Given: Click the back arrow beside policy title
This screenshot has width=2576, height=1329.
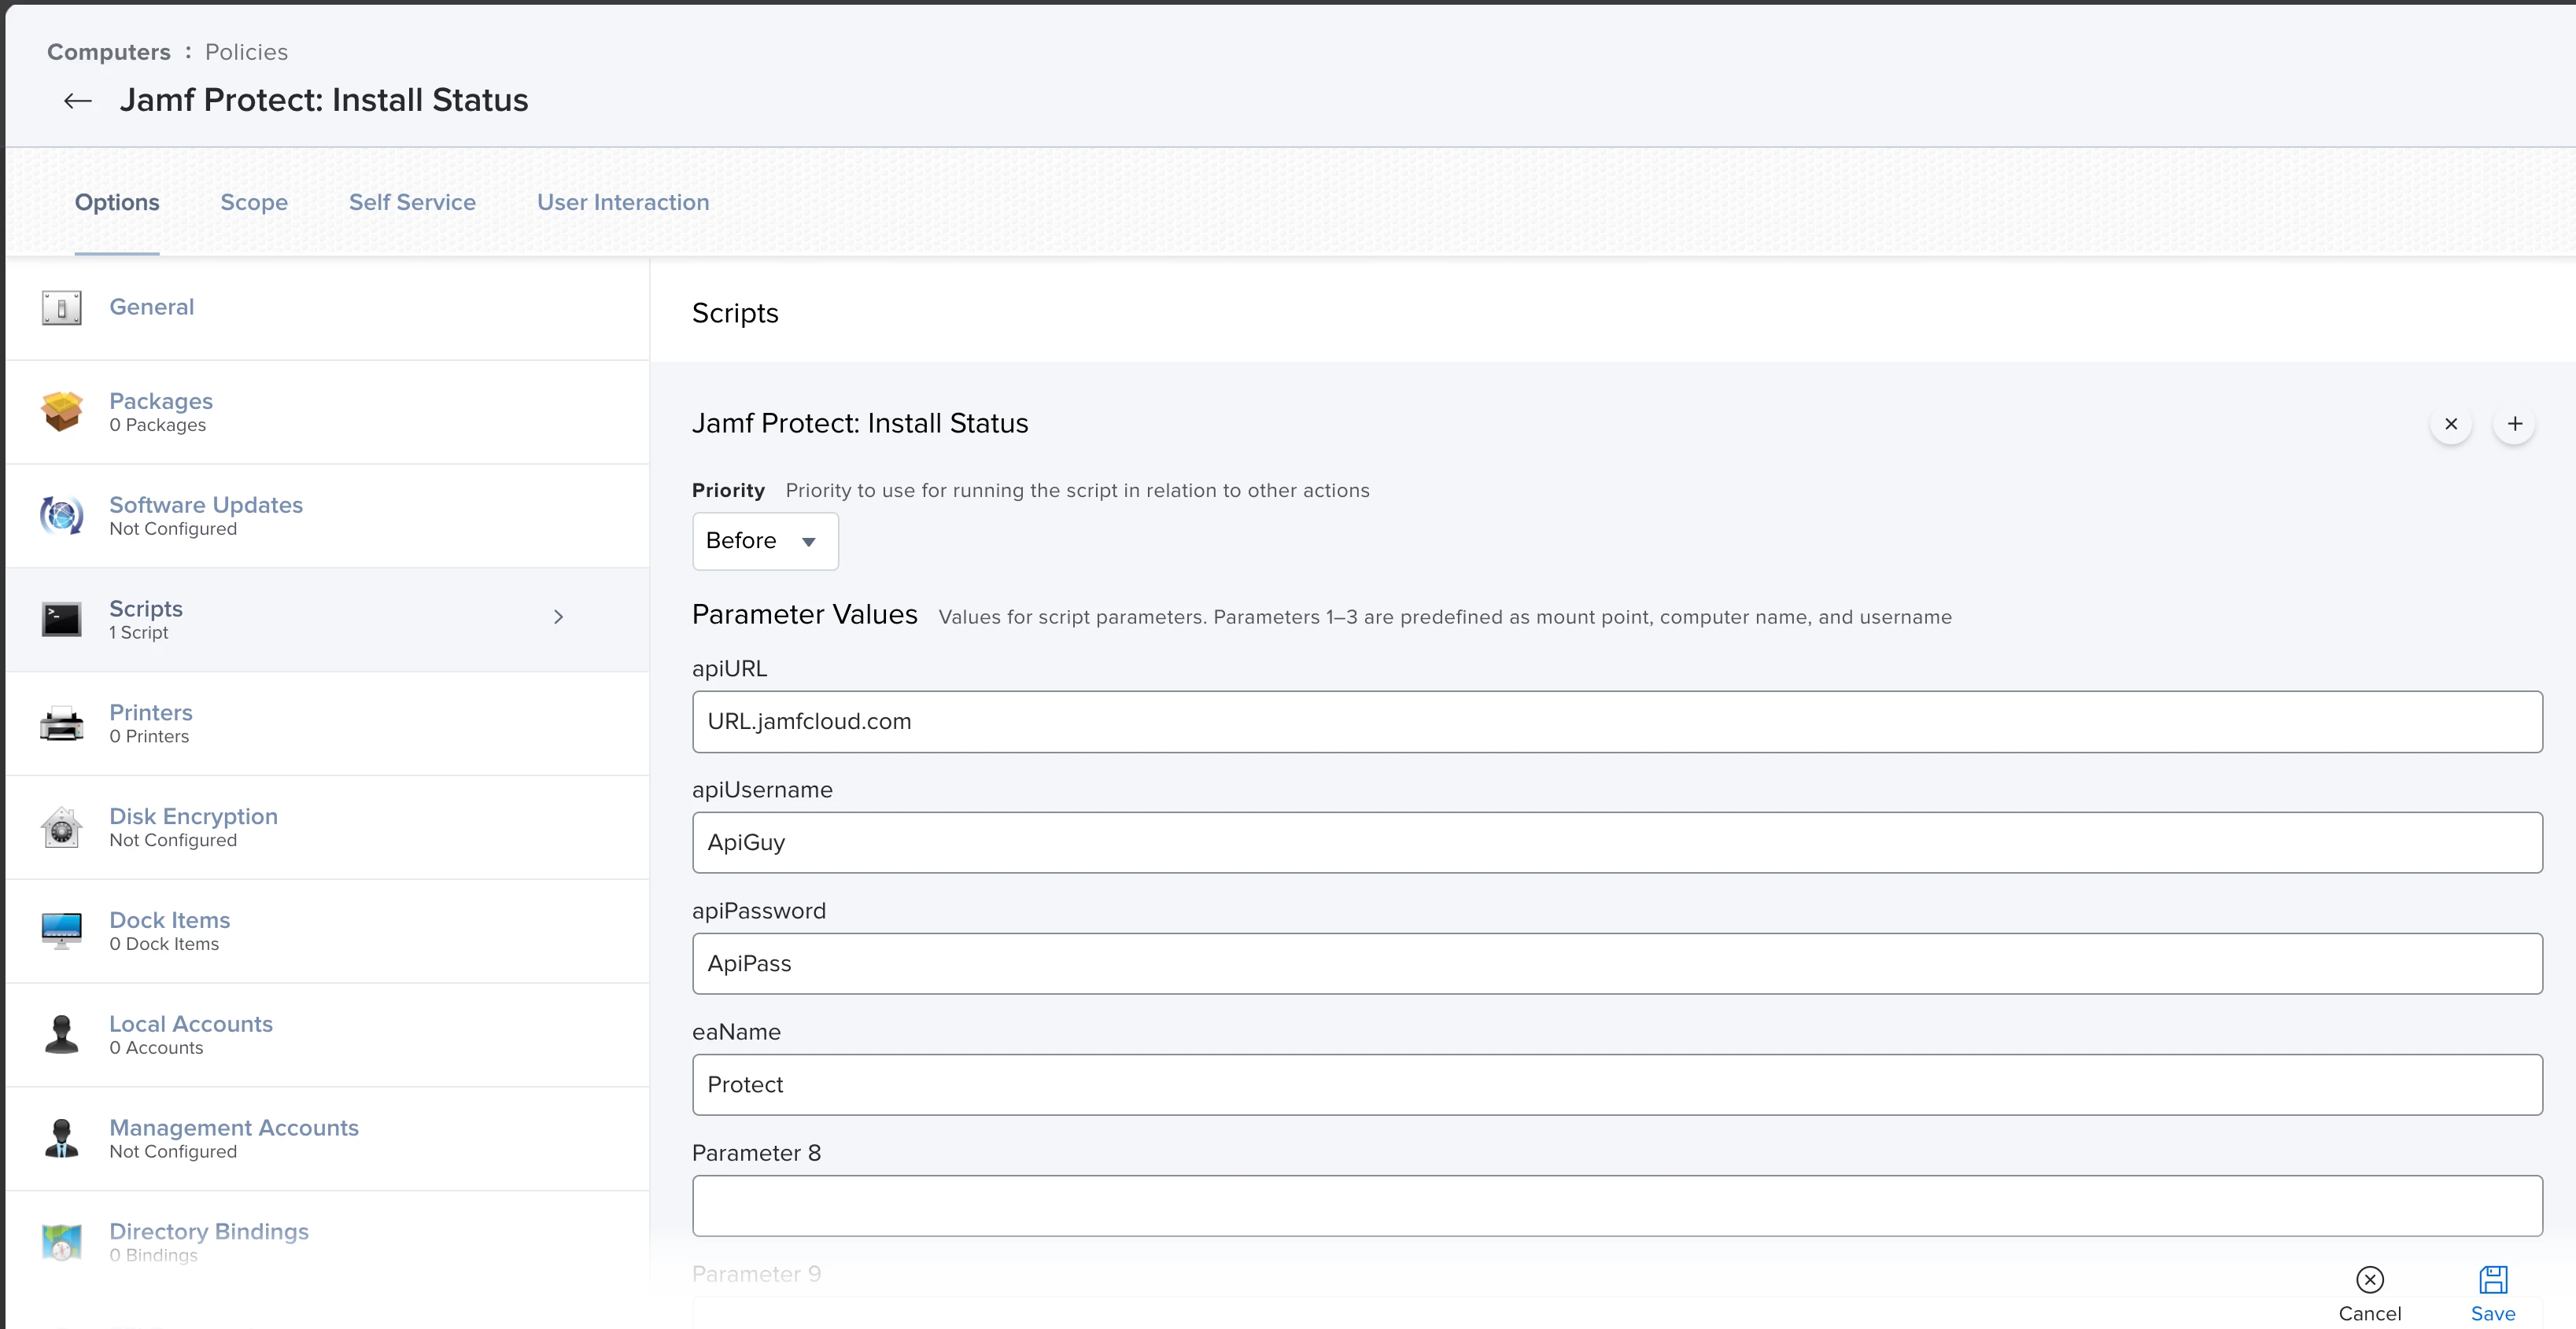Looking at the screenshot, I should pos(78,101).
